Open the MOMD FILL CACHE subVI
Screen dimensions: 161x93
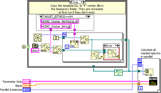pyautogui.click(x=153, y=81)
